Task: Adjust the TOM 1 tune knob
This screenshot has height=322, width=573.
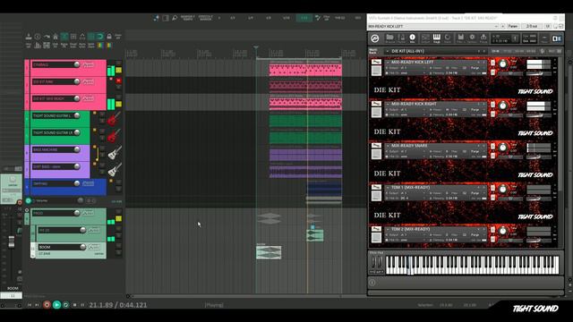Action: coord(503,189)
